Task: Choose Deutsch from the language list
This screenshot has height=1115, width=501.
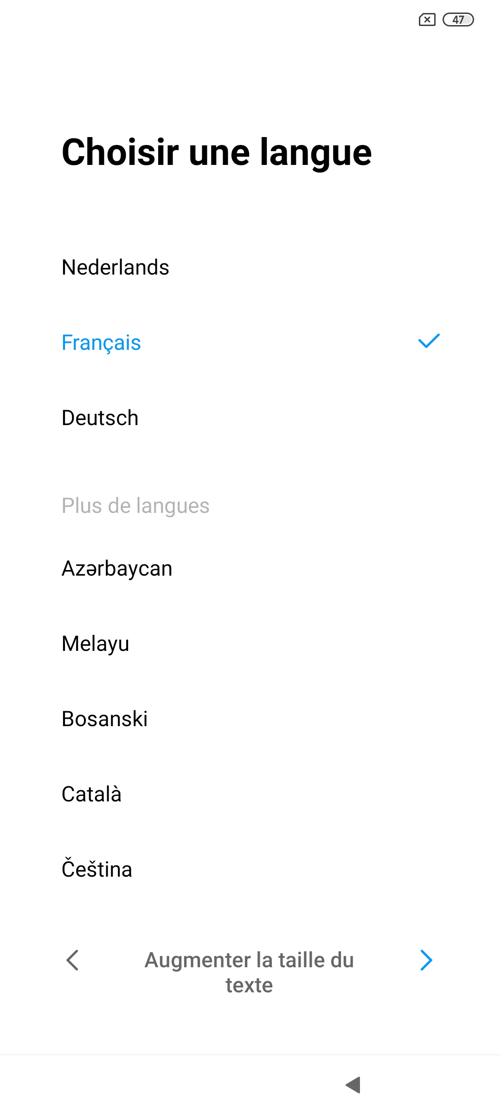Action: [100, 418]
